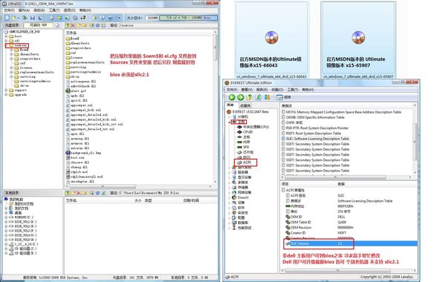Expand the efi folder in UltraISO tree
The height and width of the screenshot is (282, 446).
6,41
